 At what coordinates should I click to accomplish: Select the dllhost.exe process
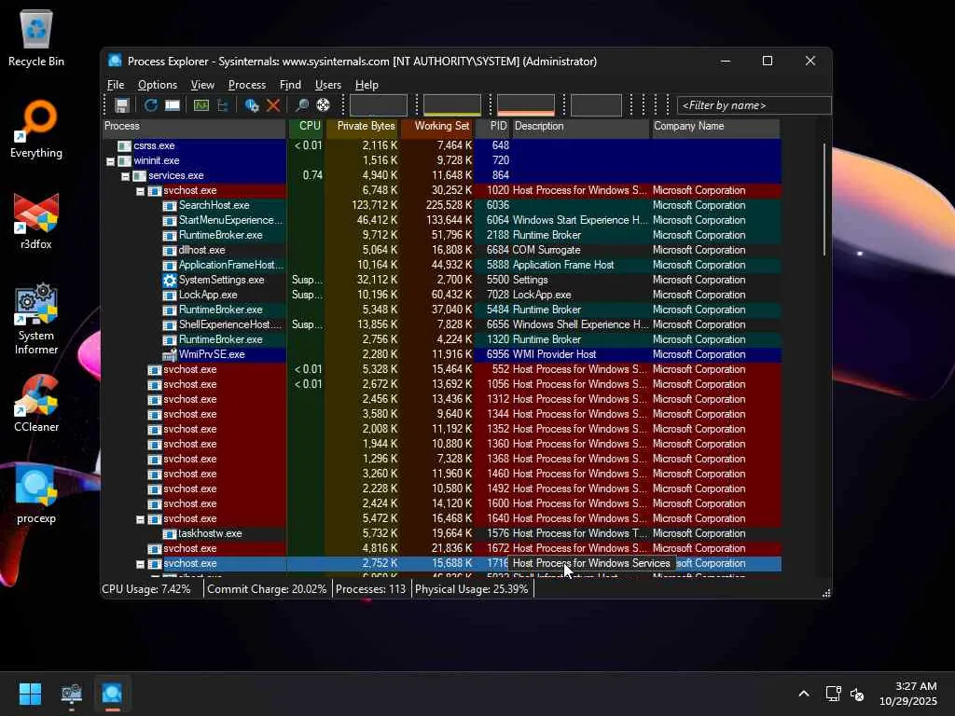pos(441,250)
